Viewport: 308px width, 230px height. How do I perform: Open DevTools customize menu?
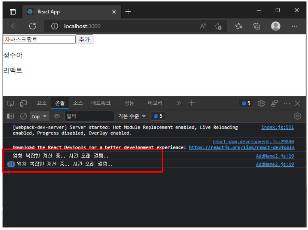pyautogui.click(x=287, y=103)
